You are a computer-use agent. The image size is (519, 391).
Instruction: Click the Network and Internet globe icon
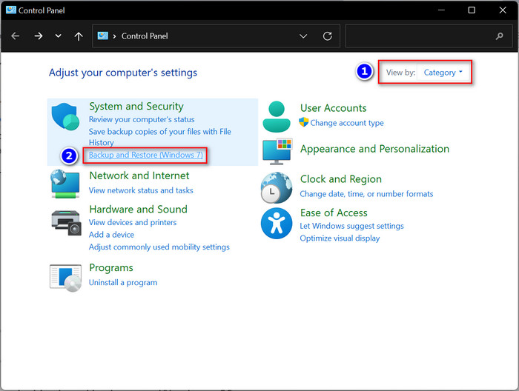click(x=65, y=184)
